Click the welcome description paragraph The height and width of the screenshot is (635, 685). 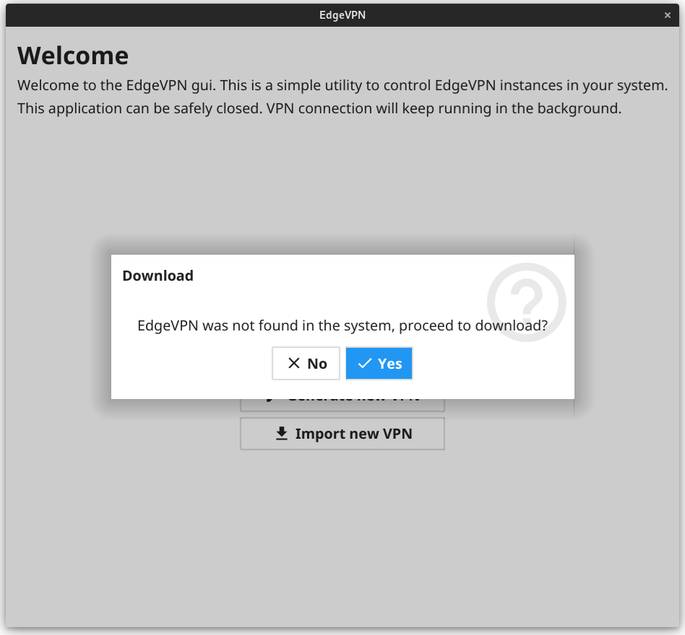[x=342, y=96]
